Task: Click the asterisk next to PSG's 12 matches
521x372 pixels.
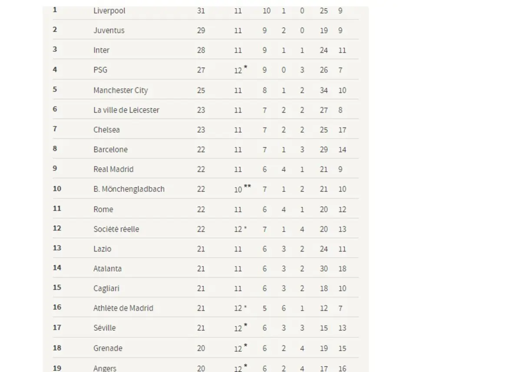Action: pos(245,67)
